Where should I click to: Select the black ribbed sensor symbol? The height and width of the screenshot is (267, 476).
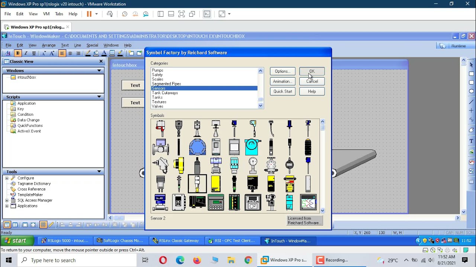click(x=308, y=147)
